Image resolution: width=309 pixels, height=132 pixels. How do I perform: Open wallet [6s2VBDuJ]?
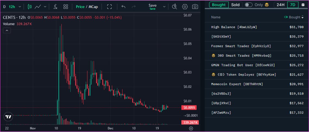tap(221, 94)
